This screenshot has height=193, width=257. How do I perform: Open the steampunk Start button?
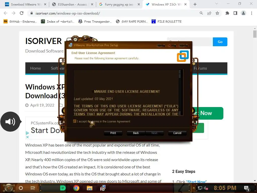pyautogui.click(x=9, y=188)
